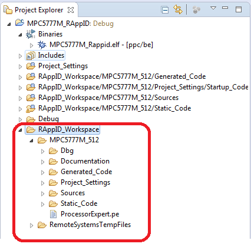Collapse the RAppID_Workspace folder
The image size is (251, 247).
click(20, 130)
